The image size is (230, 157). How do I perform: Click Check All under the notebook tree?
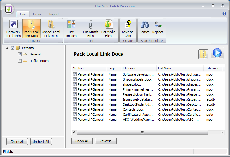pyautogui.click(x=17, y=142)
